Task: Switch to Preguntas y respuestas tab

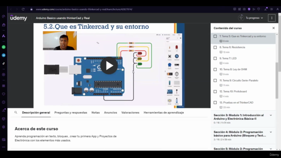Action: (x=71, y=112)
